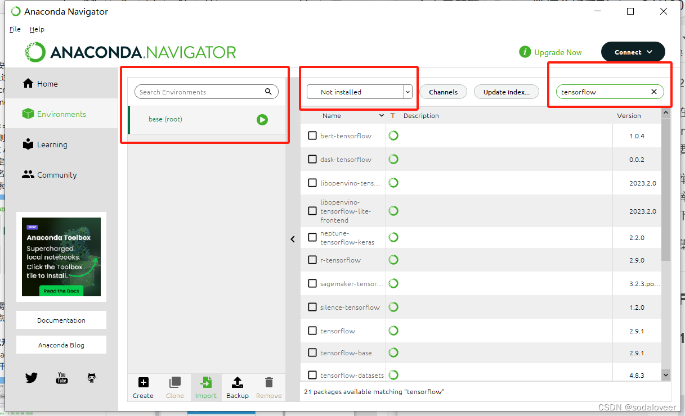This screenshot has height=416, width=685.
Task: Check the bert-tensorflow package checkbox
Action: click(312, 135)
